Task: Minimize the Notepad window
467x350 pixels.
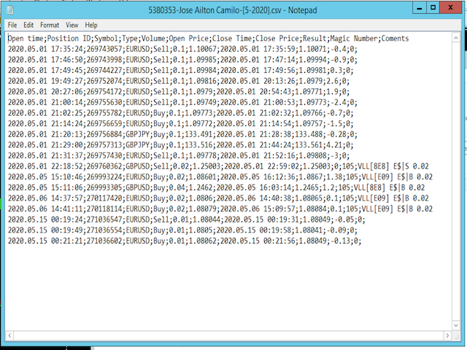Action: click(x=420, y=8)
